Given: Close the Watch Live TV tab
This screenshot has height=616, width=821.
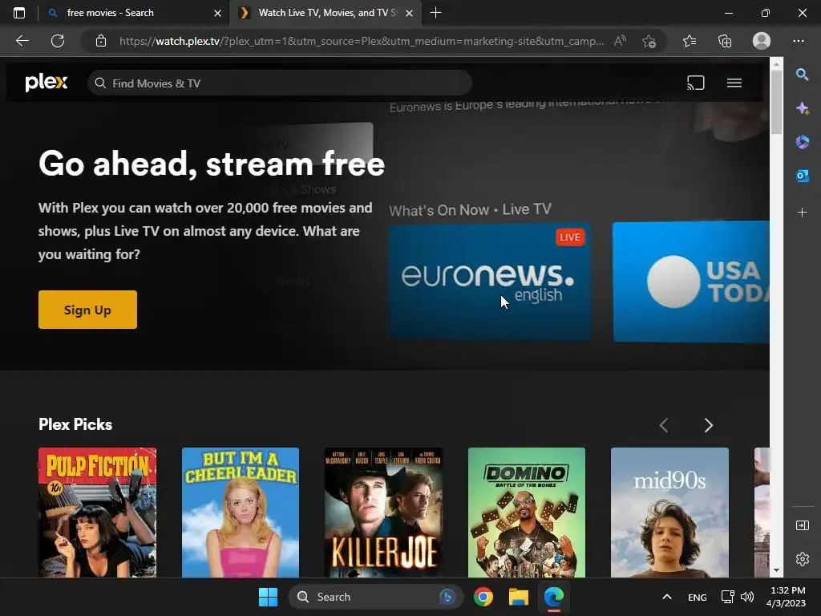Looking at the screenshot, I should 410,13.
